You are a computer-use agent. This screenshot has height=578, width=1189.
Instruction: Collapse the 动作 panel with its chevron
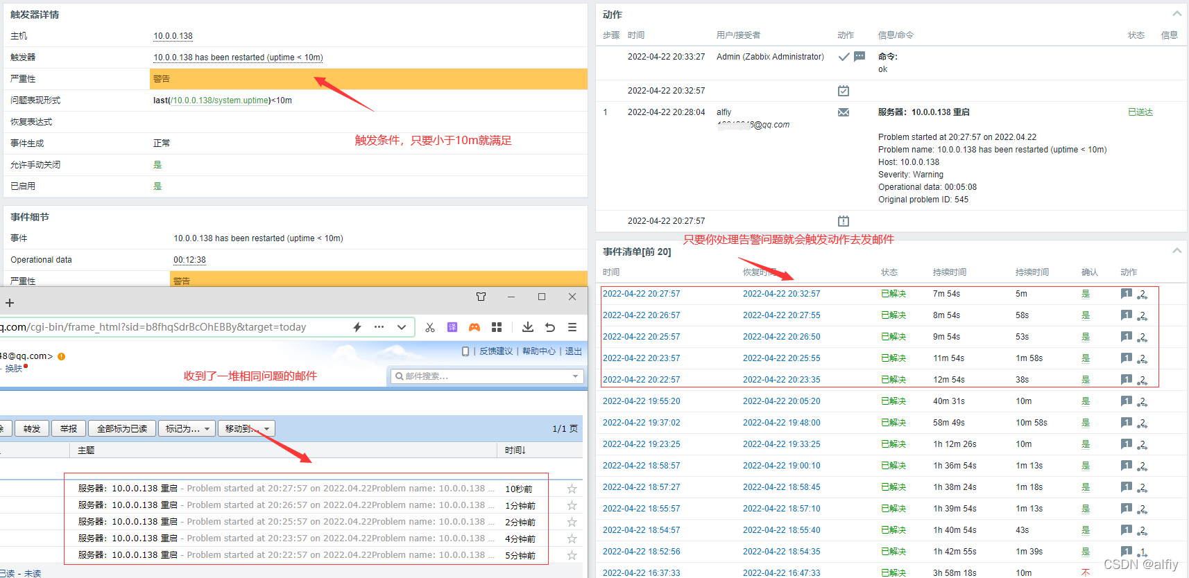(1177, 14)
